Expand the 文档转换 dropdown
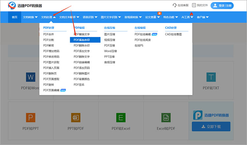Screen dimensions: 247x145 pos(30,17)
